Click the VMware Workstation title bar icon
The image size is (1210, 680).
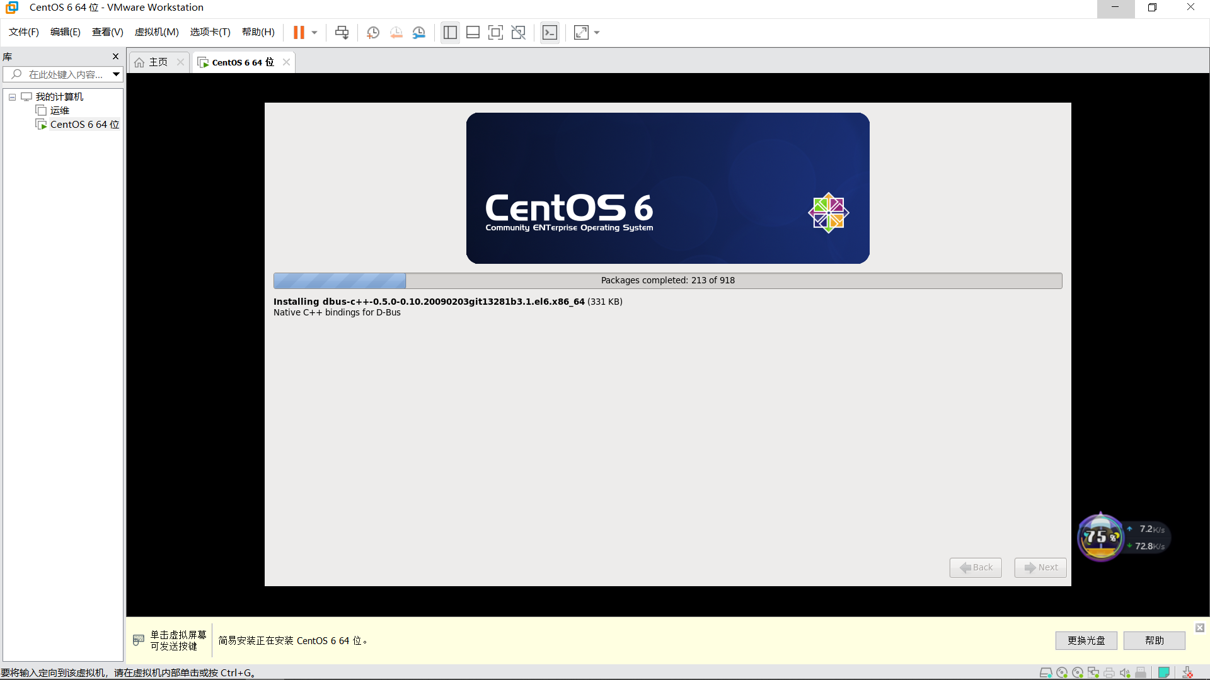[12, 8]
